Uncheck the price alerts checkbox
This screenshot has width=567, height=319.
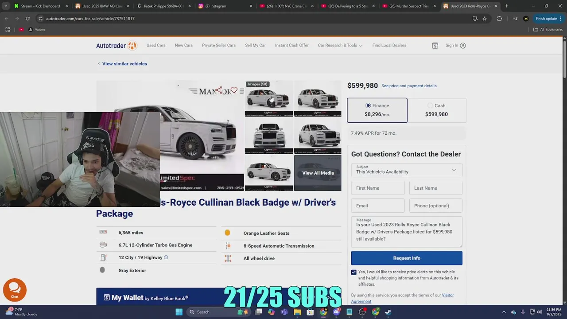coord(354,272)
